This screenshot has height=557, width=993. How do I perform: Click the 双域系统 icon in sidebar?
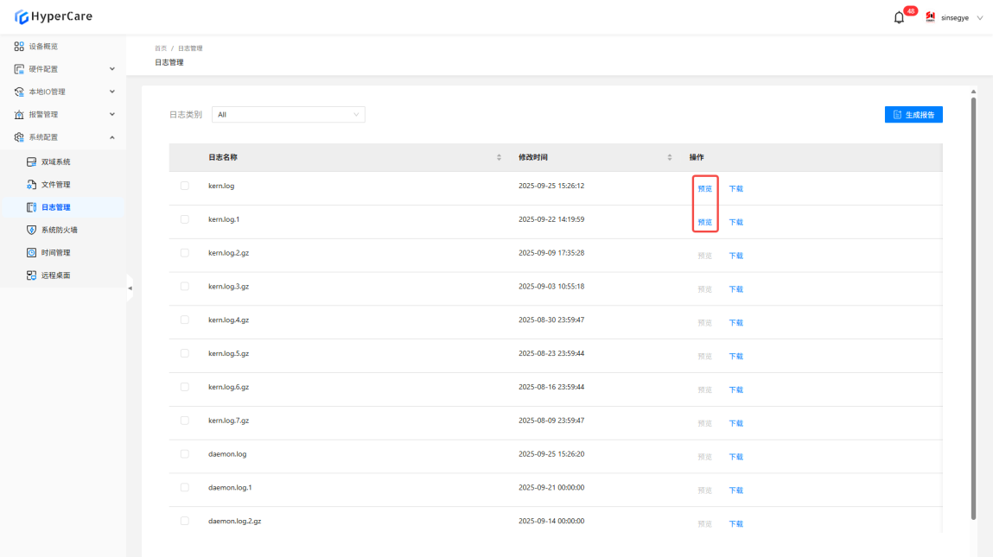tap(31, 161)
